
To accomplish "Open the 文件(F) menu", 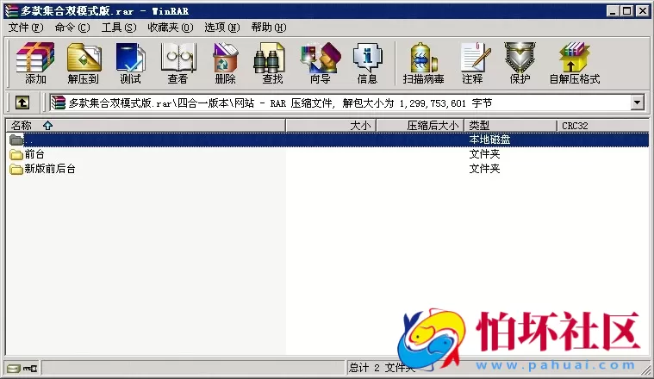I will click(x=26, y=28).
